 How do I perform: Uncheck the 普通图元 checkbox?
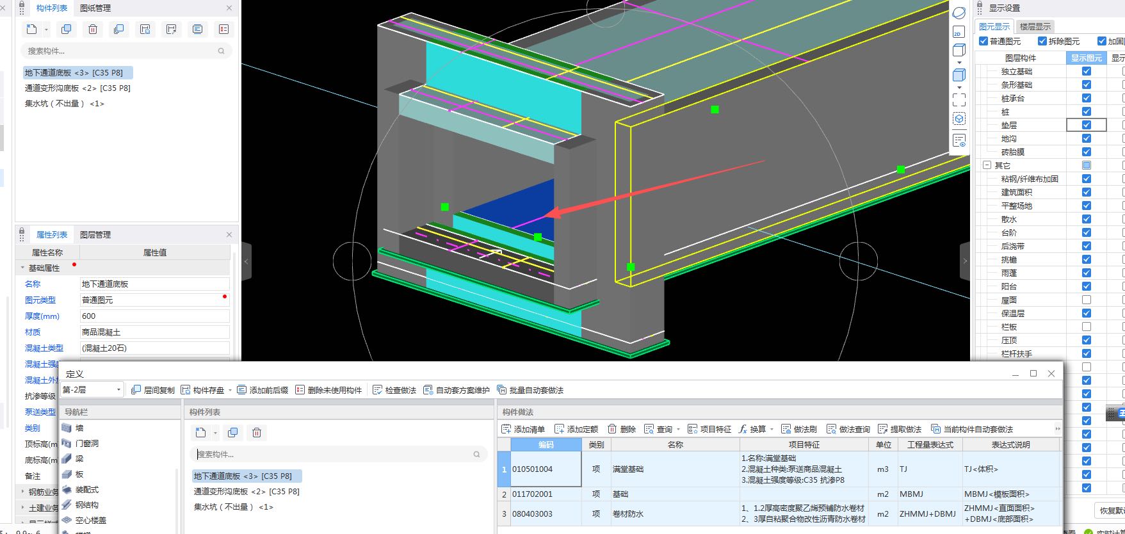click(x=983, y=41)
